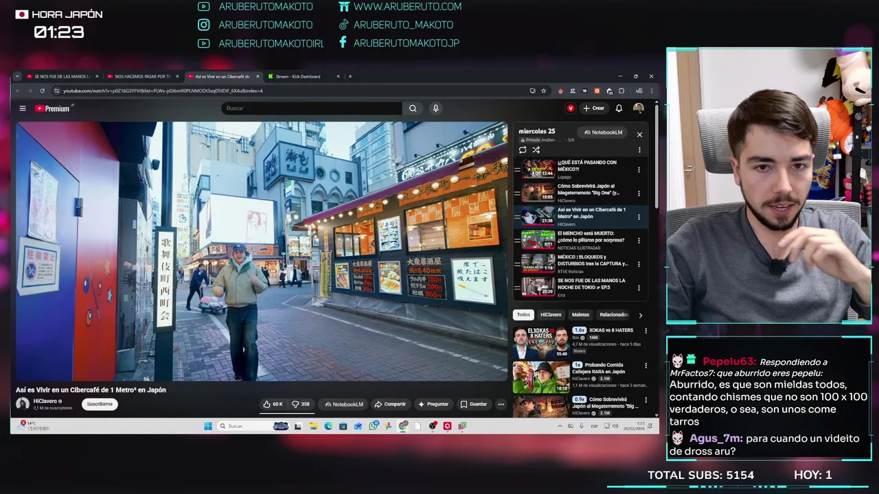Open options for ¿QUÉ ESTÁ PASANDO CON MÉXICO? video
879x494 pixels.
(x=639, y=169)
